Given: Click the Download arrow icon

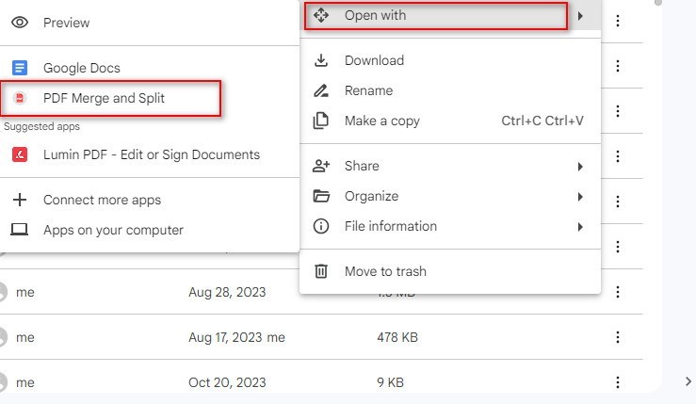Looking at the screenshot, I should (321, 60).
